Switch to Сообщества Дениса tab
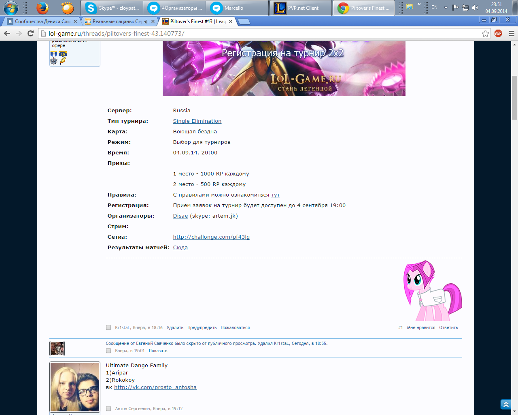Image resolution: width=518 pixels, height=415 pixels. tap(40, 21)
